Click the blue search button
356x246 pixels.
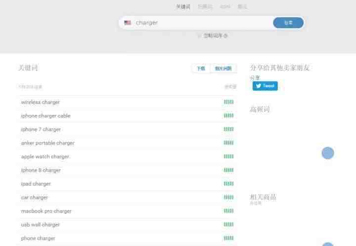coord(288,23)
